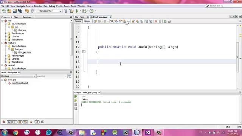Expand Libraries under des project

pos(6,37)
